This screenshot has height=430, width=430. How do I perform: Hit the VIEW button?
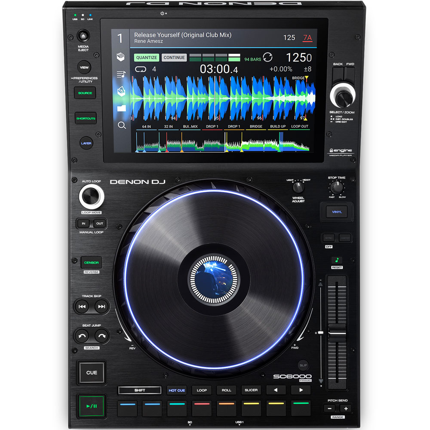(x=84, y=67)
